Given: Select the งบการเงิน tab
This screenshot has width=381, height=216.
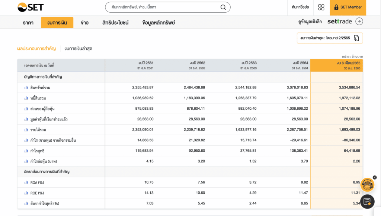Looking at the screenshot, I should [x=57, y=23].
